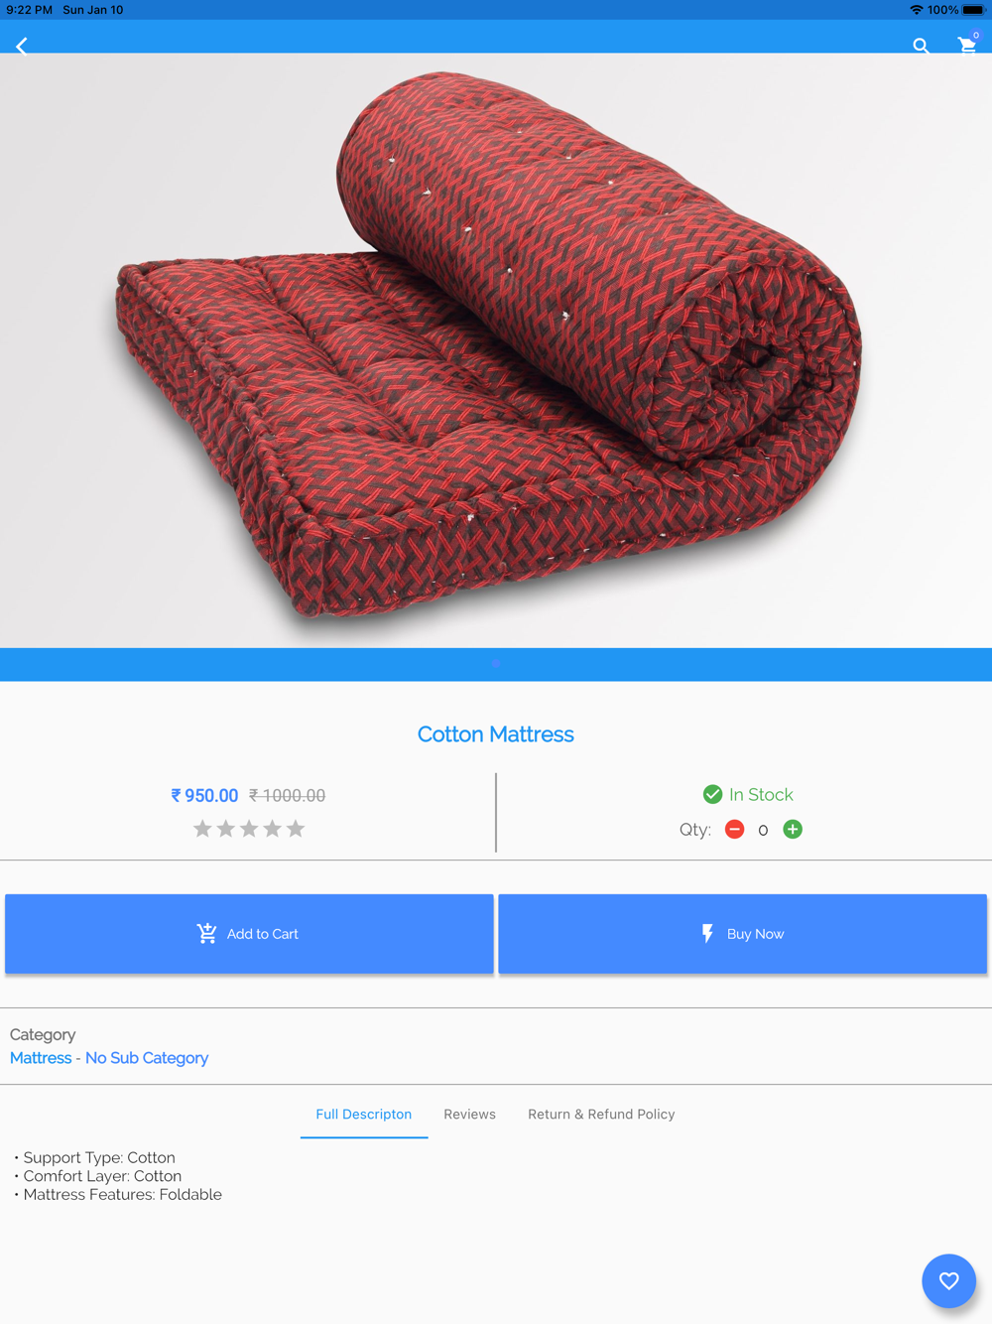Screen dimensions: 992x1324
Task: Select the Full Descripton tab
Action: pyautogui.click(x=364, y=1115)
